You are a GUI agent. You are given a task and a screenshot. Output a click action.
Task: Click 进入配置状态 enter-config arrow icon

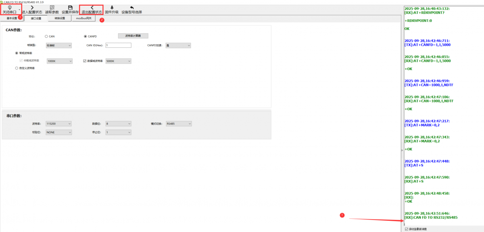[x=32, y=8]
